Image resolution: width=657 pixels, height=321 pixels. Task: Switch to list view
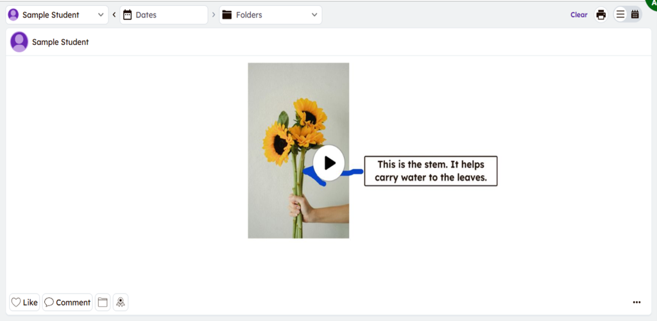620,15
